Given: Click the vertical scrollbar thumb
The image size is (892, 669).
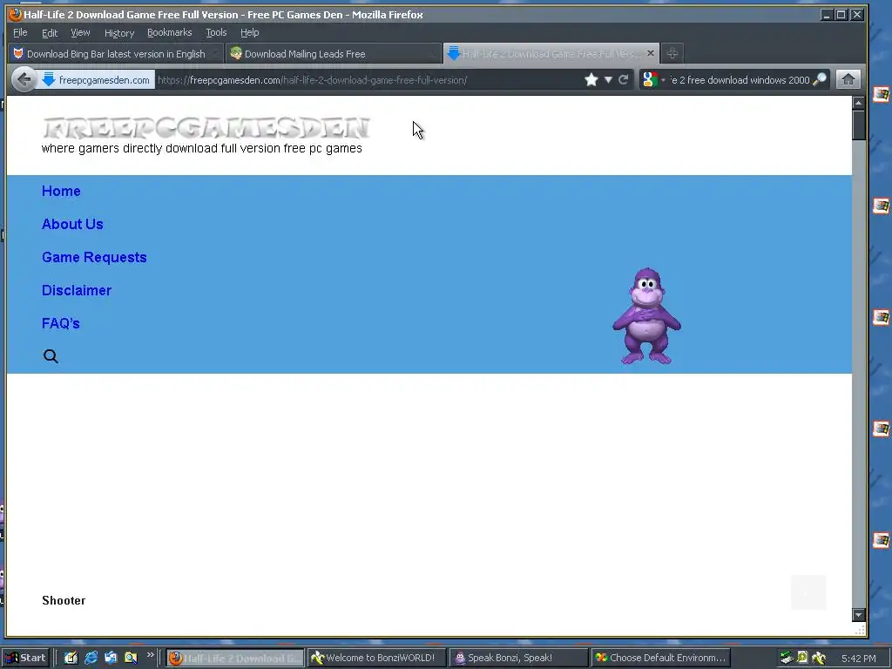Looking at the screenshot, I should (x=858, y=125).
